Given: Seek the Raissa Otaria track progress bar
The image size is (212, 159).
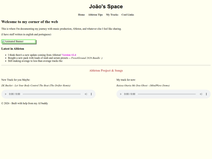Looking at the screenshot, I should [x=167, y=94].
